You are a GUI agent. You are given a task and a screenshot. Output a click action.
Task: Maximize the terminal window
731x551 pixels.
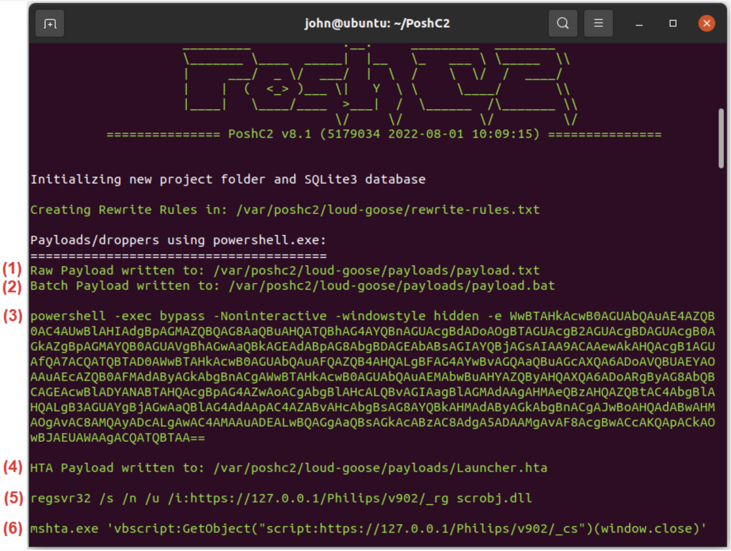(673, 23)
